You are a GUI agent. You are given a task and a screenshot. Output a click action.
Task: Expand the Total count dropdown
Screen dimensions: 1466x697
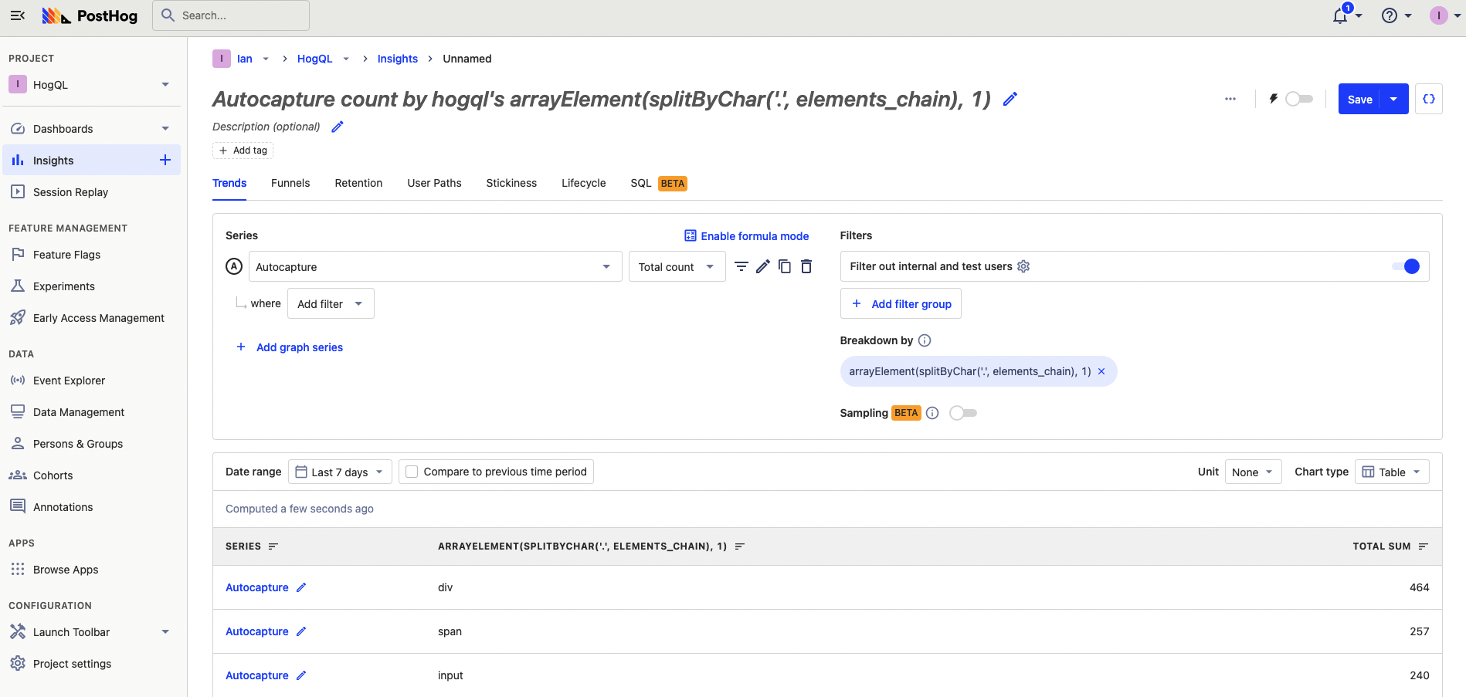pyautogui.click(x=677, y=266)
